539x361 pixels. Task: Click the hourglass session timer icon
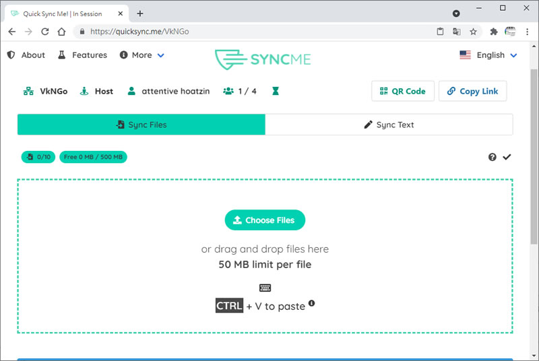(x=276, y=91)
